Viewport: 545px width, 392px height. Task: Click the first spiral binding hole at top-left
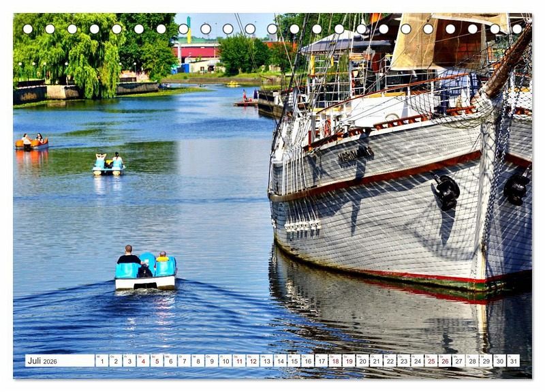27,29
